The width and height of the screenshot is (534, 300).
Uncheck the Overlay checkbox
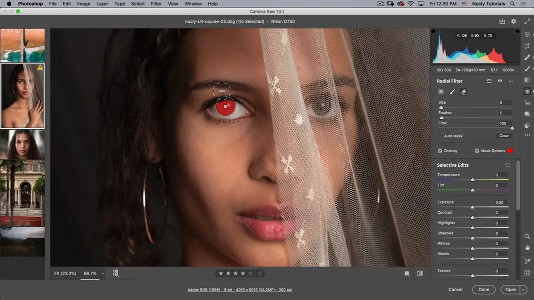439,151
